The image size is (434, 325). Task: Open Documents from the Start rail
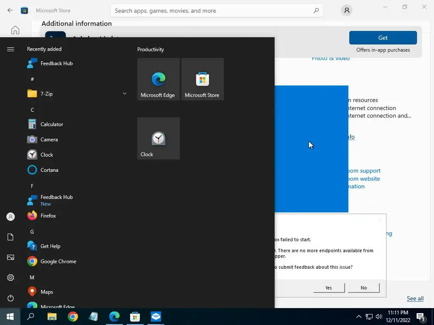click(x=11, y=237)
